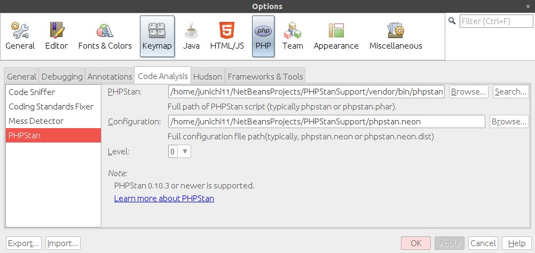The image size is (535, 253).
Task: Open the Editor options category
Action: point(56,36)
